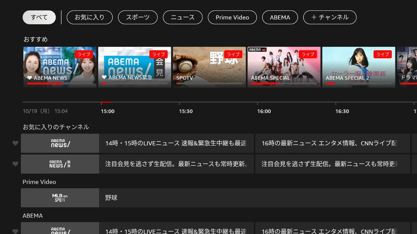Click the Prime Video section heading

pos(39,182)
